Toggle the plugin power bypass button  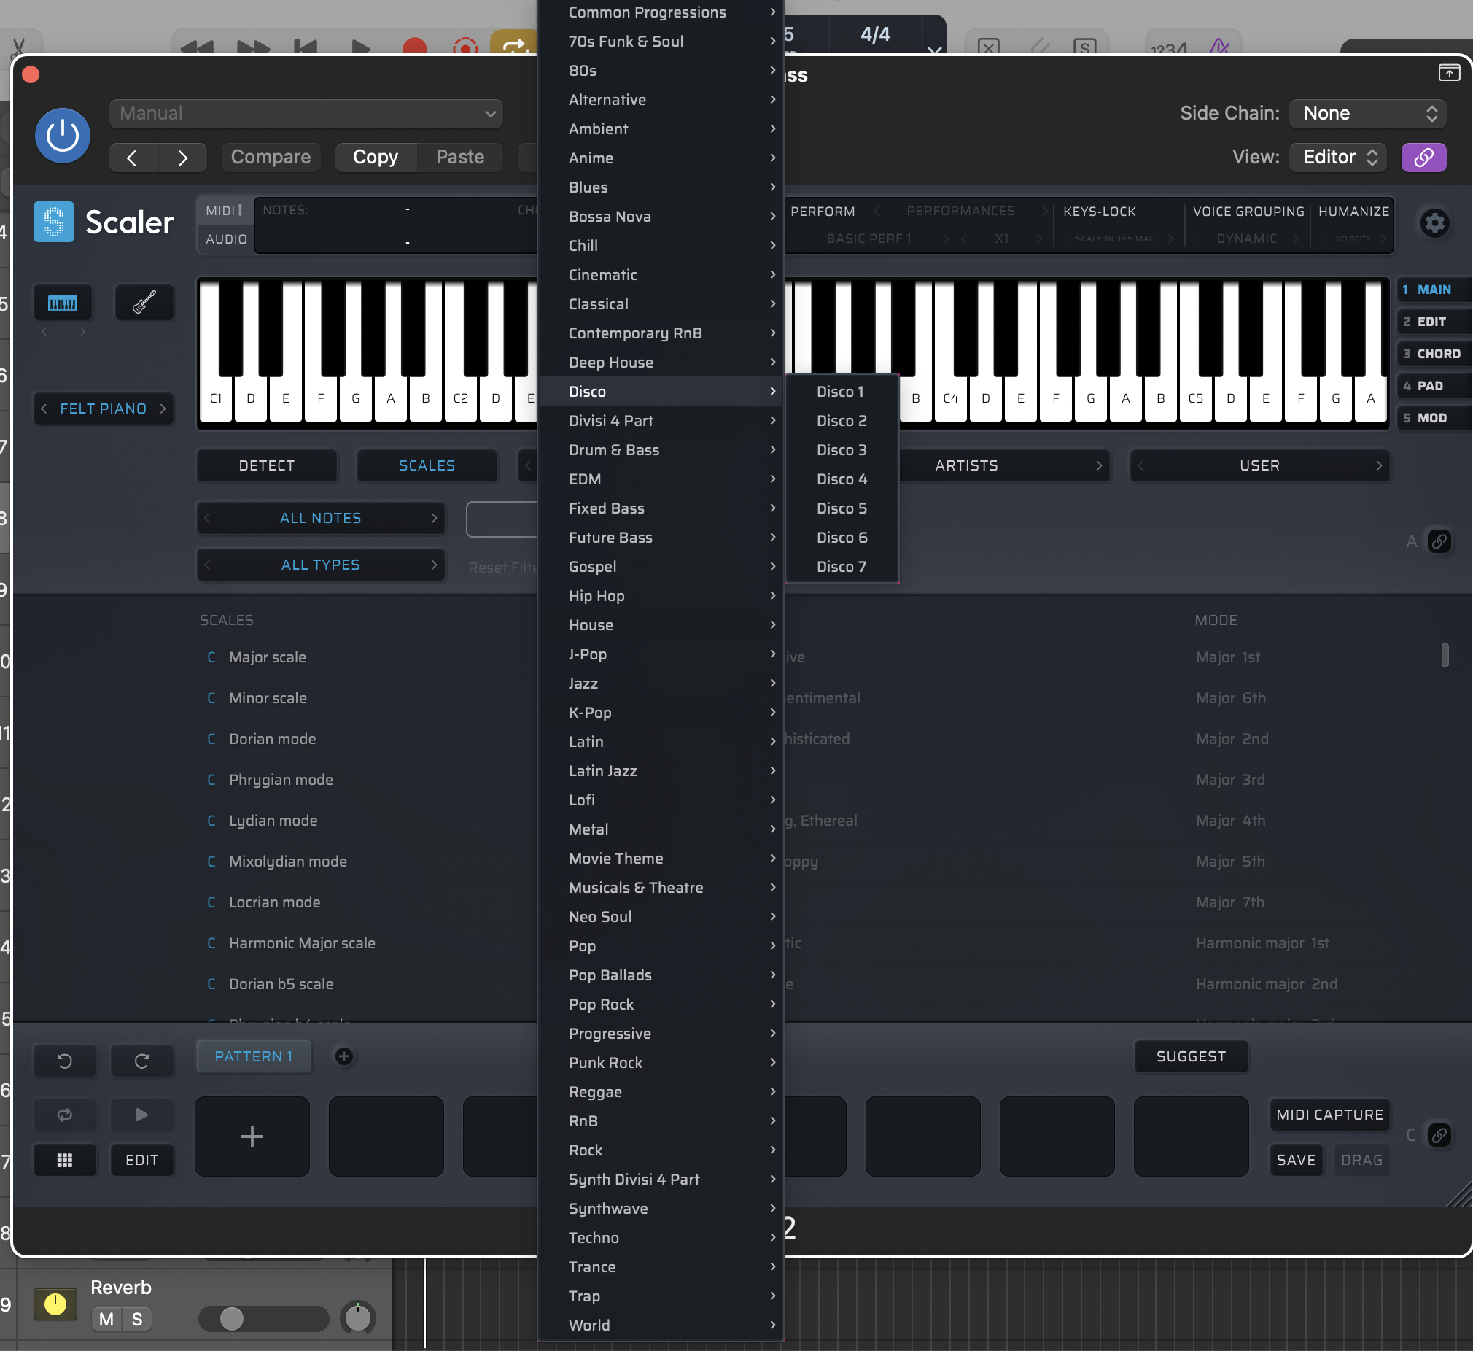point(63,135)
